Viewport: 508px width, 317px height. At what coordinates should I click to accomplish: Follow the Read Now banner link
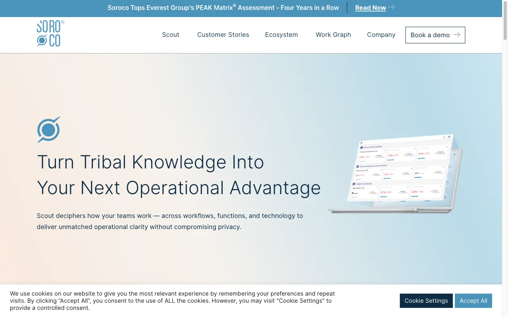pyautogui.click(x=371, y=8)
